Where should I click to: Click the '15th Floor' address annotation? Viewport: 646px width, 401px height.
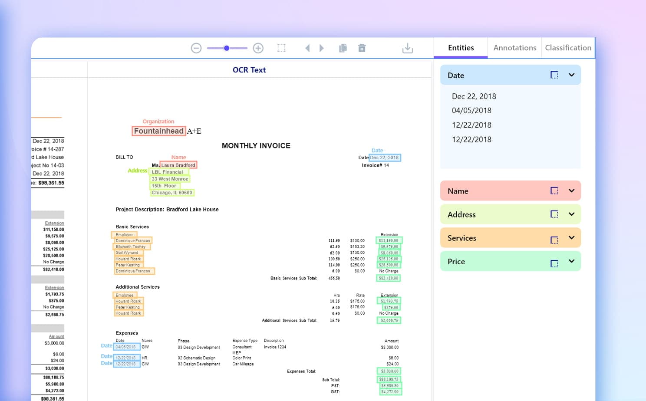pos(165,186)
